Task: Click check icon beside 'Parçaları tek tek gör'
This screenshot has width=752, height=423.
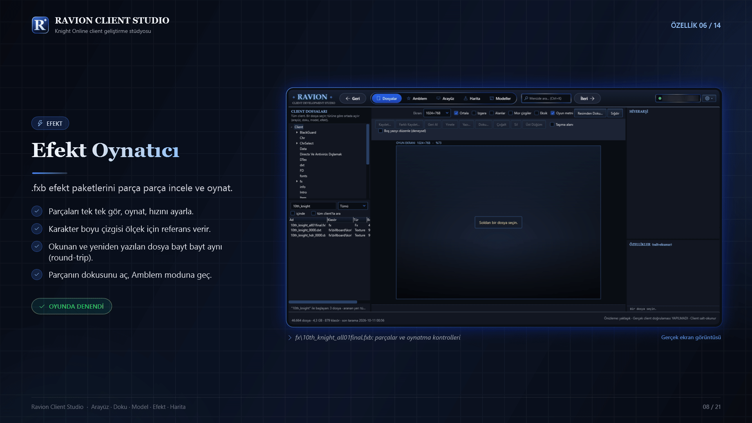Action: [x=37, y=211]
